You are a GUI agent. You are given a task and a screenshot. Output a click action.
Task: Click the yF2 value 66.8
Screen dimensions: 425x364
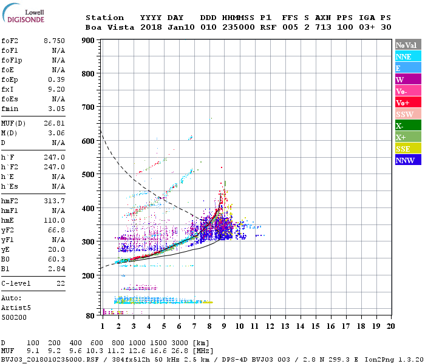(56, 230)
